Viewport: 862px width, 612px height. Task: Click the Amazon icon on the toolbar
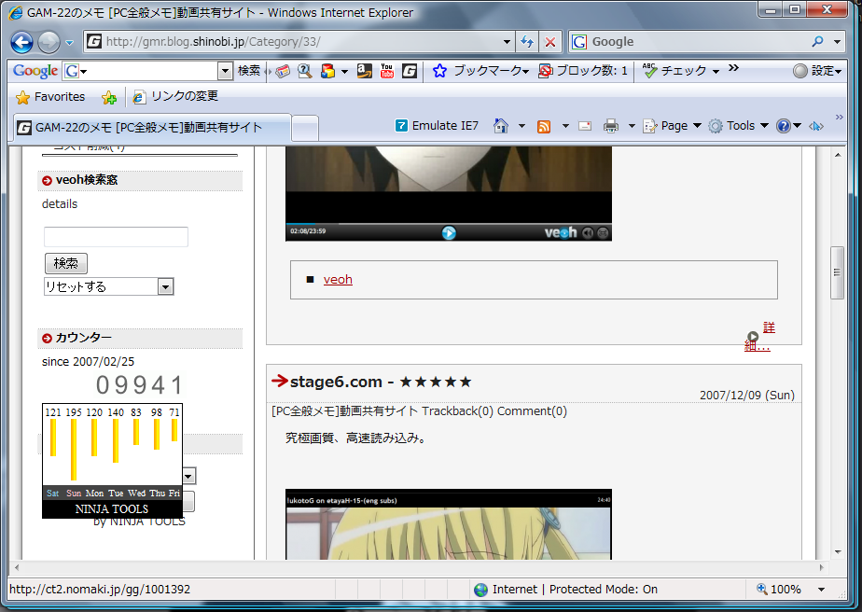[x=364, y=70]
